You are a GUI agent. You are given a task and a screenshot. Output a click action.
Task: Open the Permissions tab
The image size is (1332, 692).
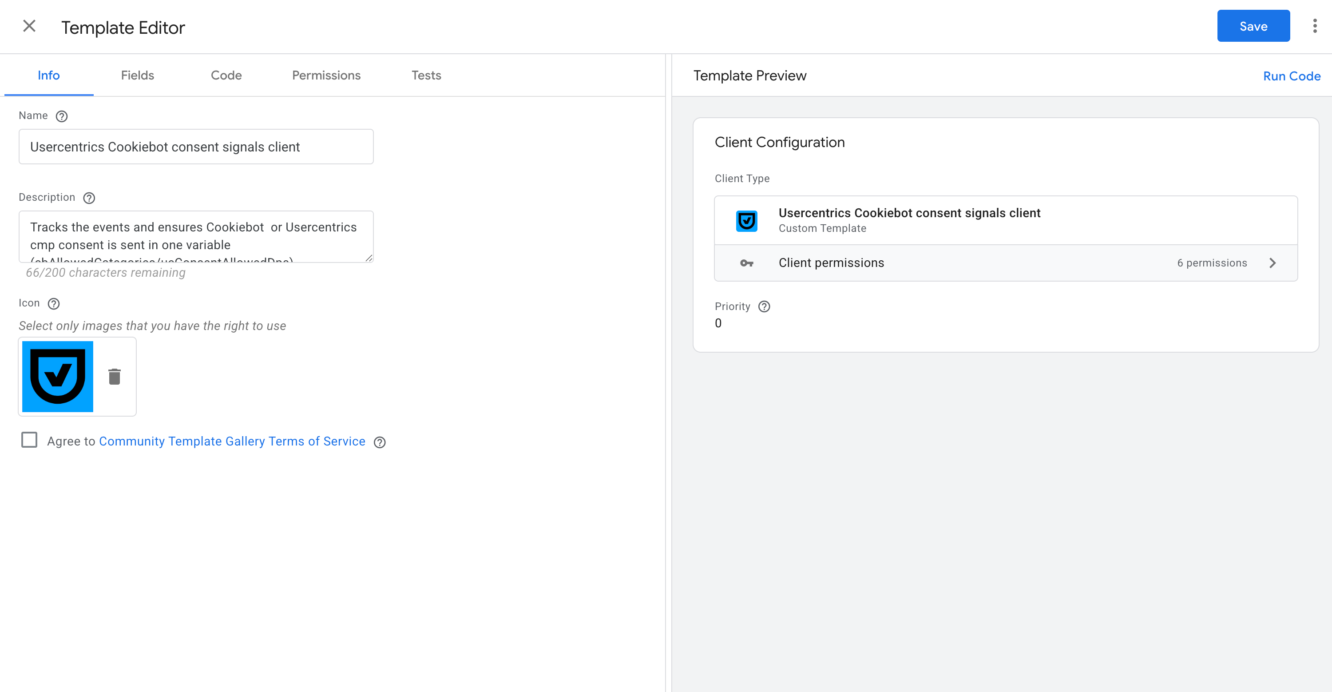click(326, 75)
